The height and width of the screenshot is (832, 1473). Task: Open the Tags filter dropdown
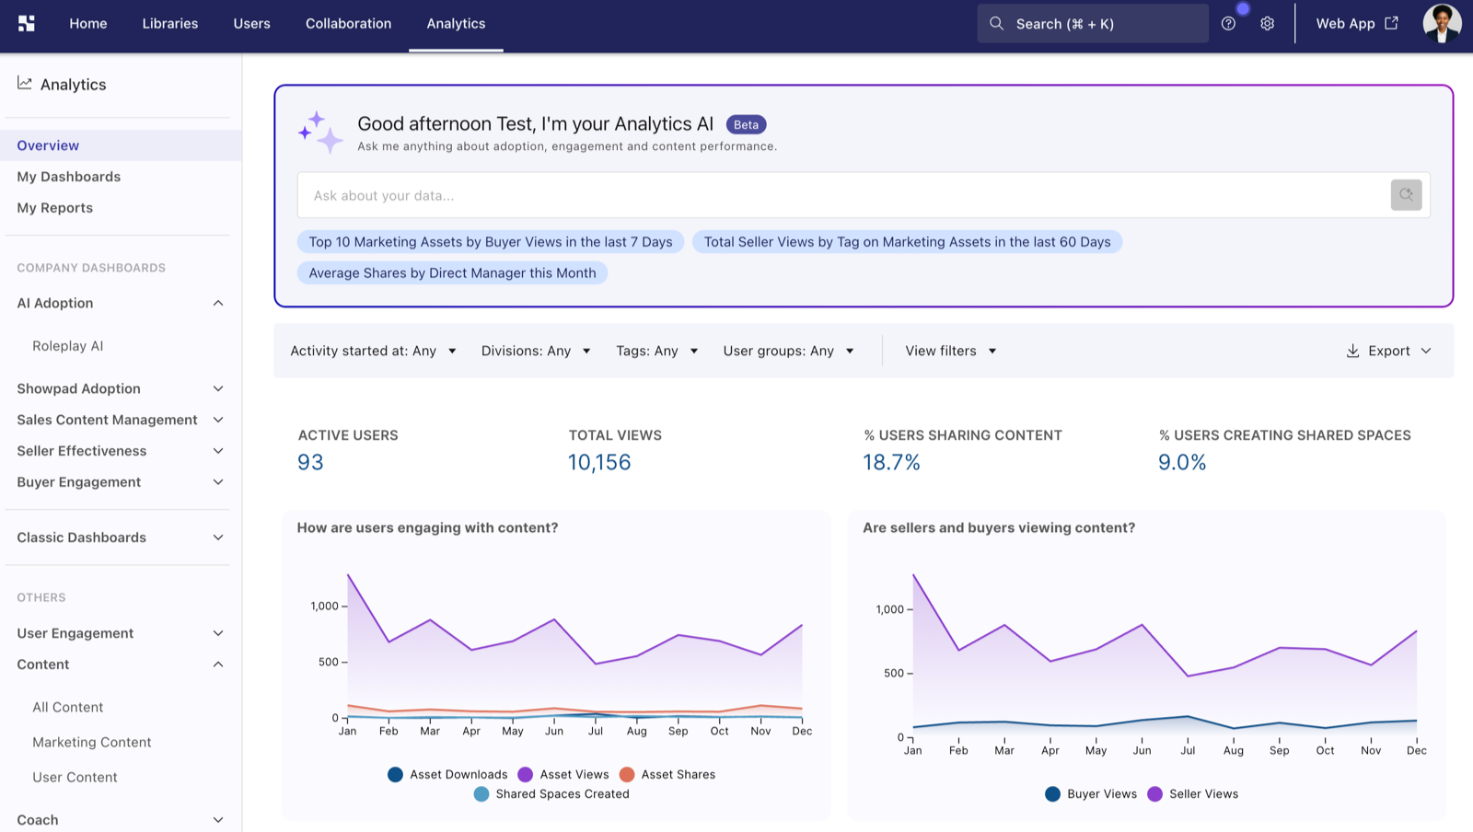(x=657, y=351)
